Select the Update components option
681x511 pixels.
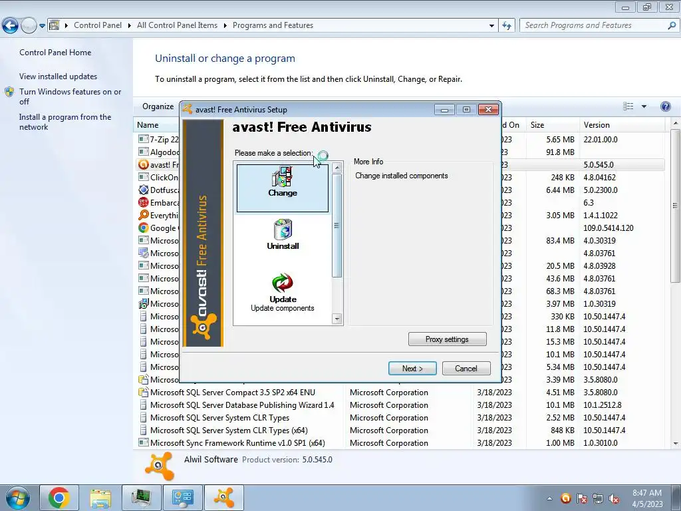coord(283,291)
